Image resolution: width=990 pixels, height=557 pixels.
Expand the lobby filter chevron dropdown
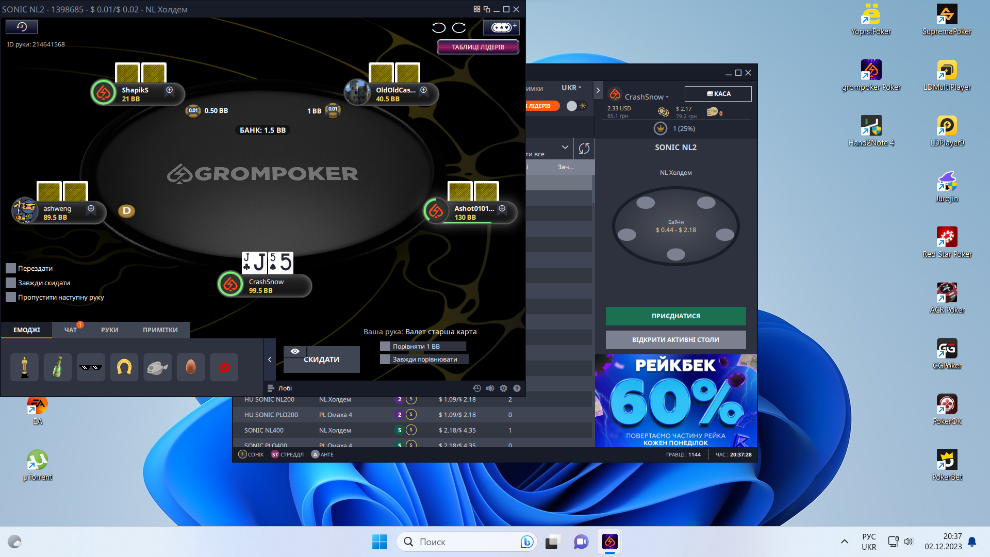coord(565,148)
